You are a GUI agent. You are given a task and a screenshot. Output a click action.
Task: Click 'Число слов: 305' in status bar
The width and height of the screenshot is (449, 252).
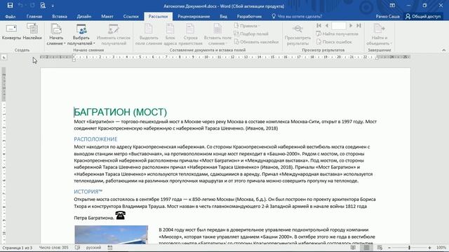pyautogui.click(x=53, y=248)
